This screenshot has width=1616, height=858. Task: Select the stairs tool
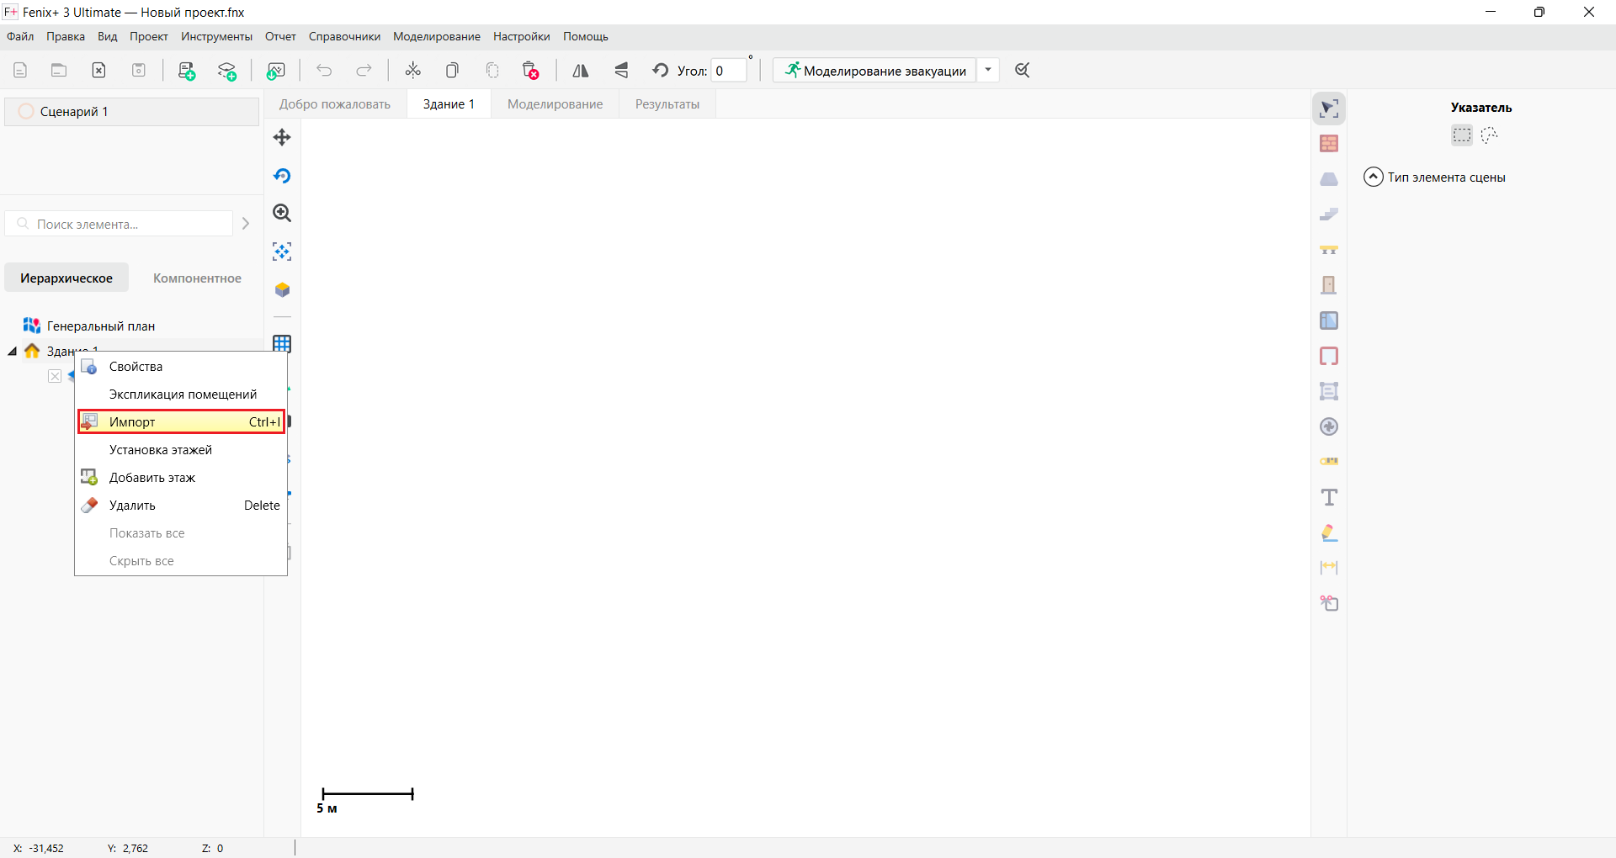click(1329, 214)
